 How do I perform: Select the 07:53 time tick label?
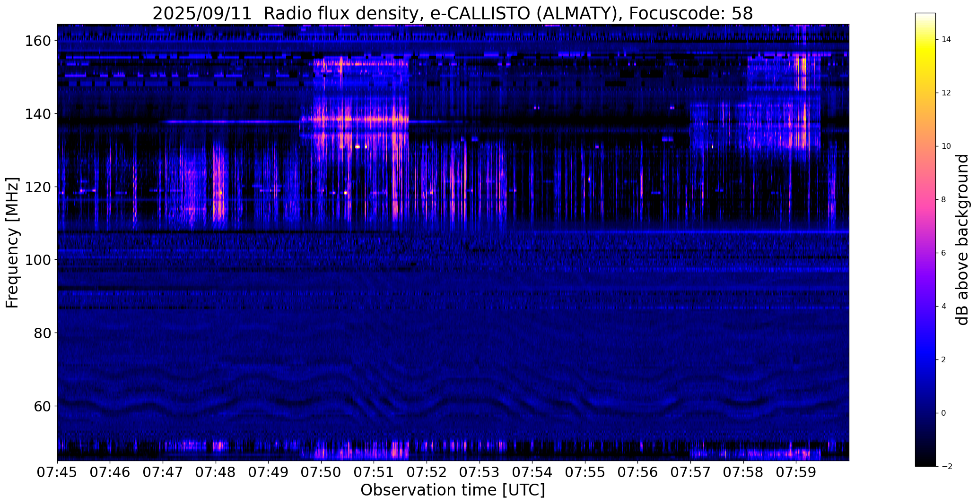480,473
